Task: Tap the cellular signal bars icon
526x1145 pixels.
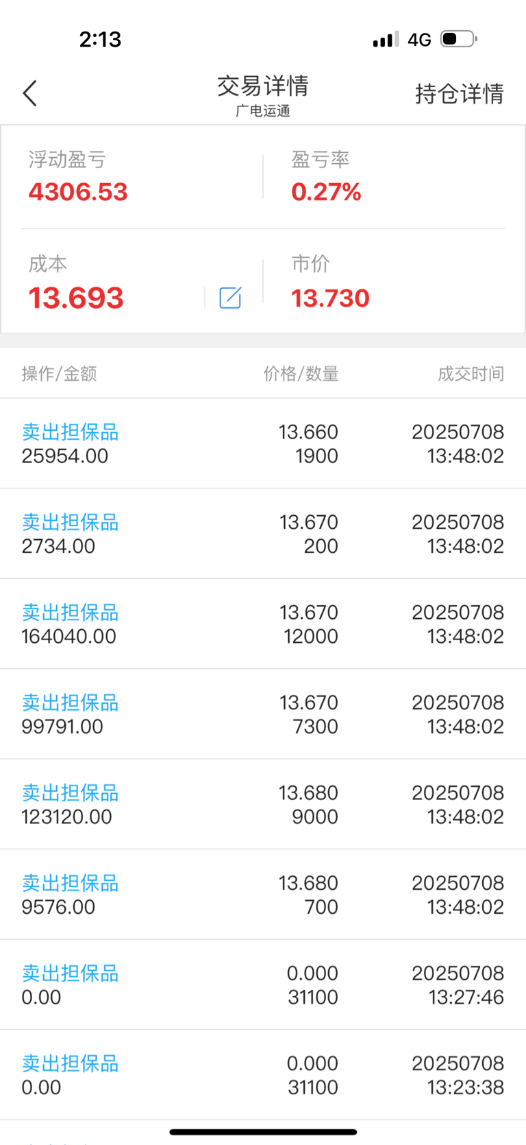Action: pos(386,39)
